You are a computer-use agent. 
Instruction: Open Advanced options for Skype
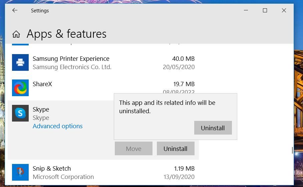click(x=58, y=126)
